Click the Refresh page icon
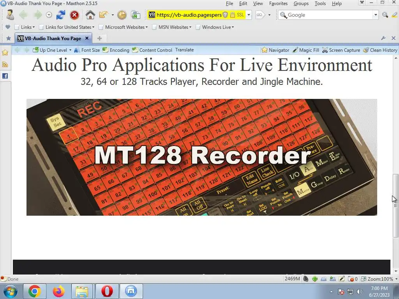 click(x=60, y=15)
